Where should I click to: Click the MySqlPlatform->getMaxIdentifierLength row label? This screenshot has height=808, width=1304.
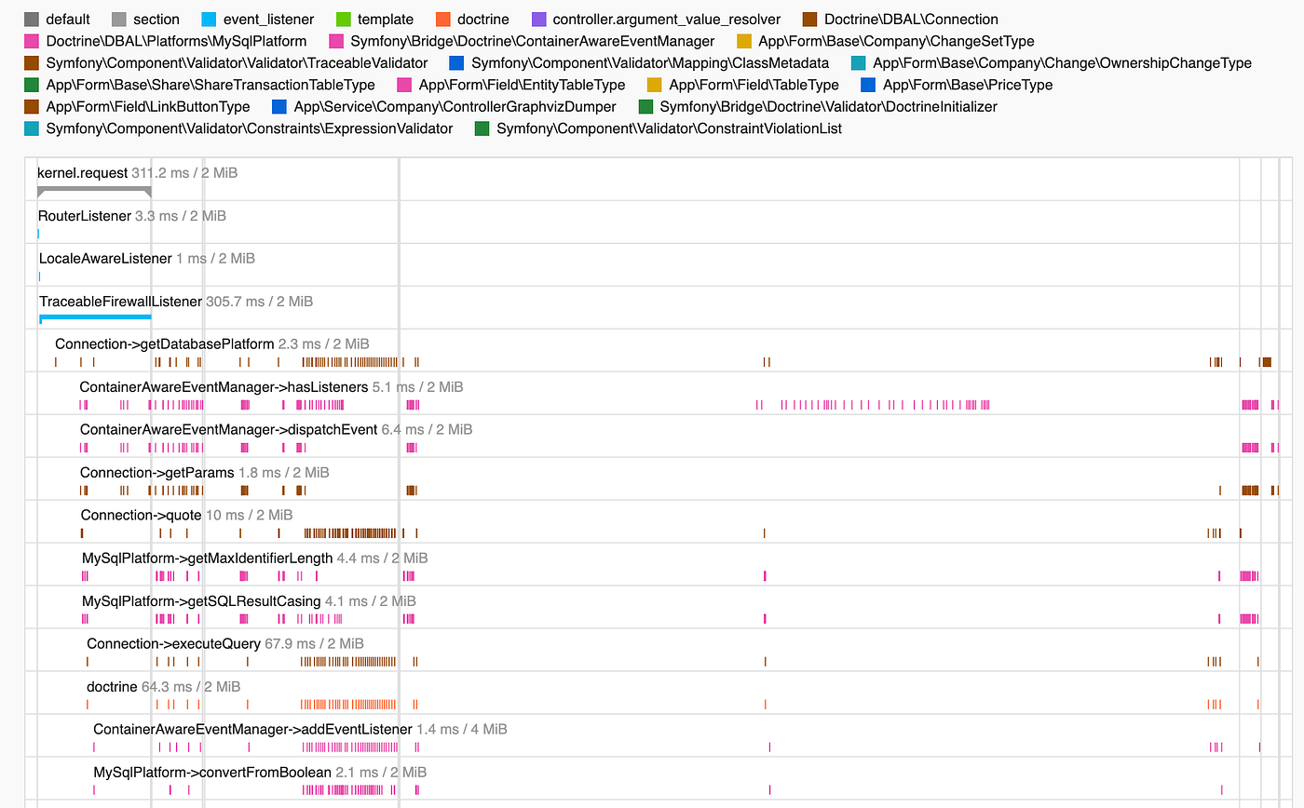click(207, 558)
